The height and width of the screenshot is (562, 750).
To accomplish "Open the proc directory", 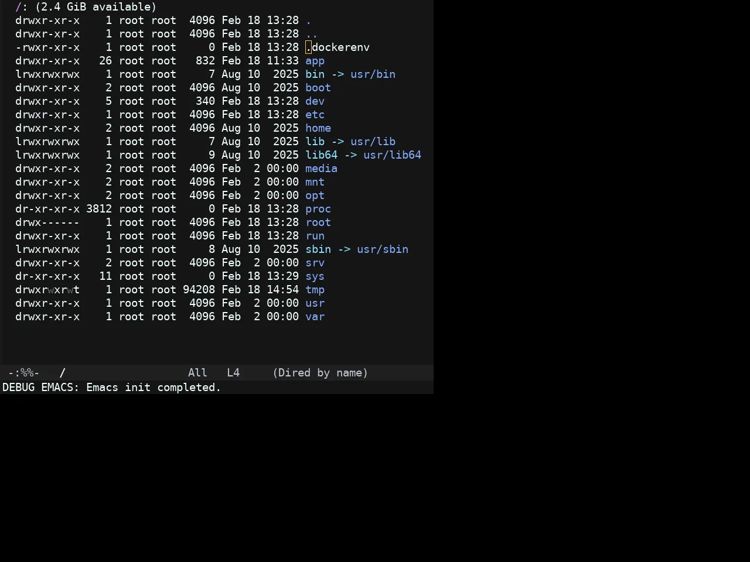I will click(x=318, y=209).
